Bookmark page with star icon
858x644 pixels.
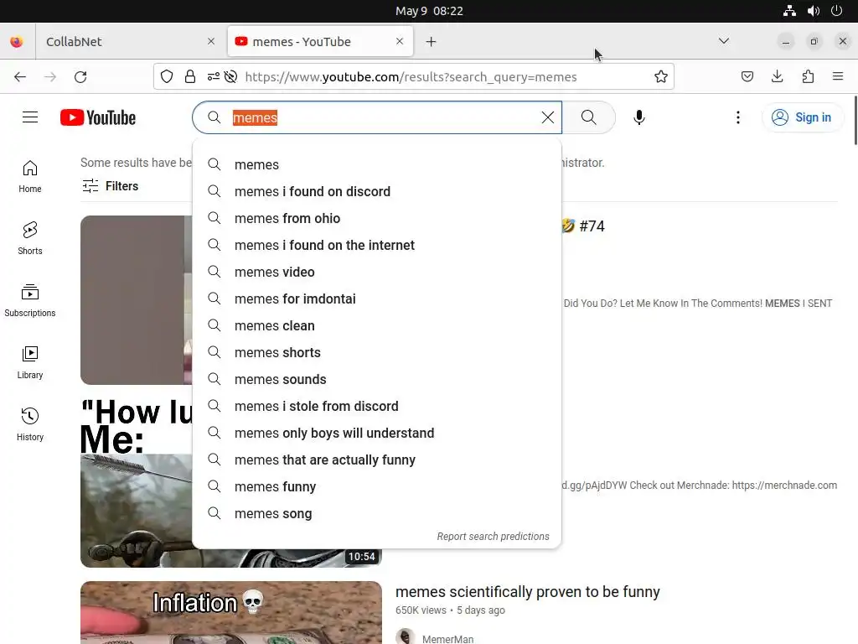(661, 76)
